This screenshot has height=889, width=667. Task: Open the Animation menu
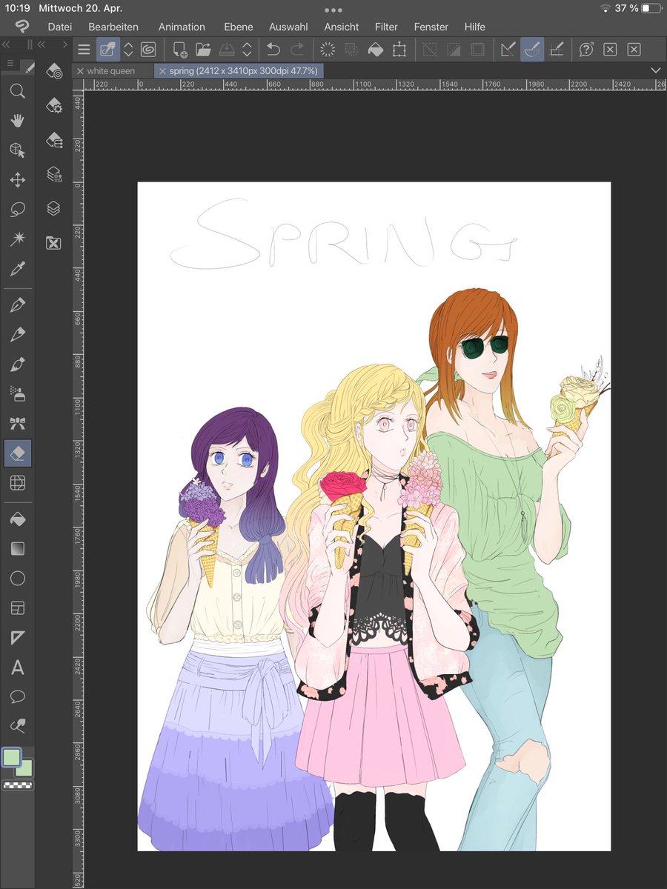click(x=182, y=27)
